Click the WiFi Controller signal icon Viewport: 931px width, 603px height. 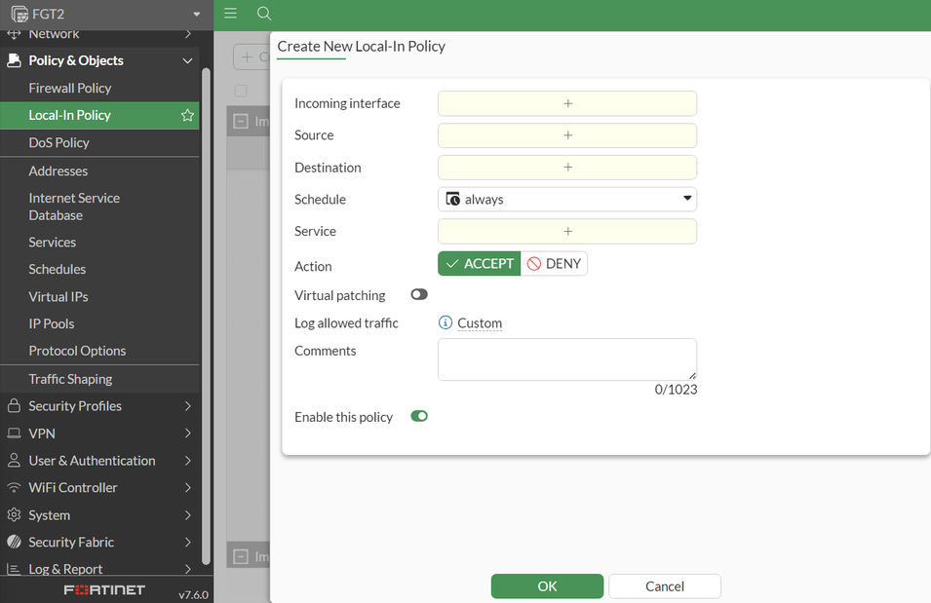(14, 488)
